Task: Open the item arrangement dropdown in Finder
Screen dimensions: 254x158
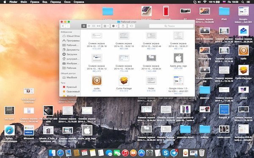Action: coord(106,26)
